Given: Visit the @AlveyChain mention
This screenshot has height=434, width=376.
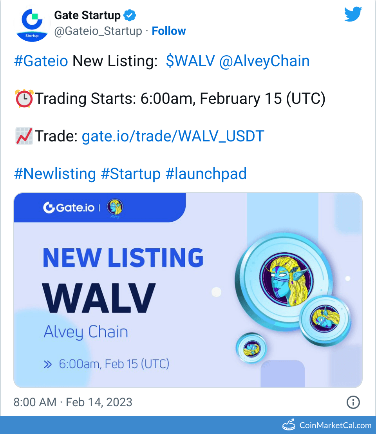Looking at the screenshot, I should (x=264, y=61).
